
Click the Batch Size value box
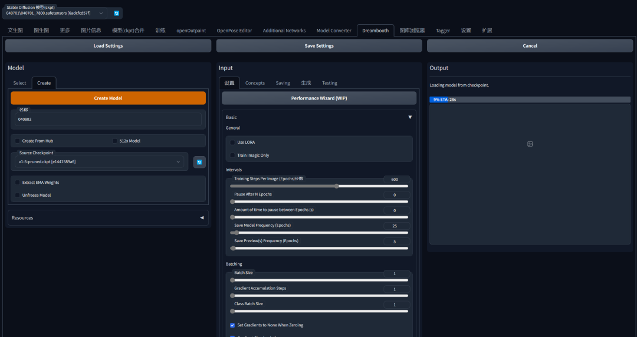(x=396, y=273)
